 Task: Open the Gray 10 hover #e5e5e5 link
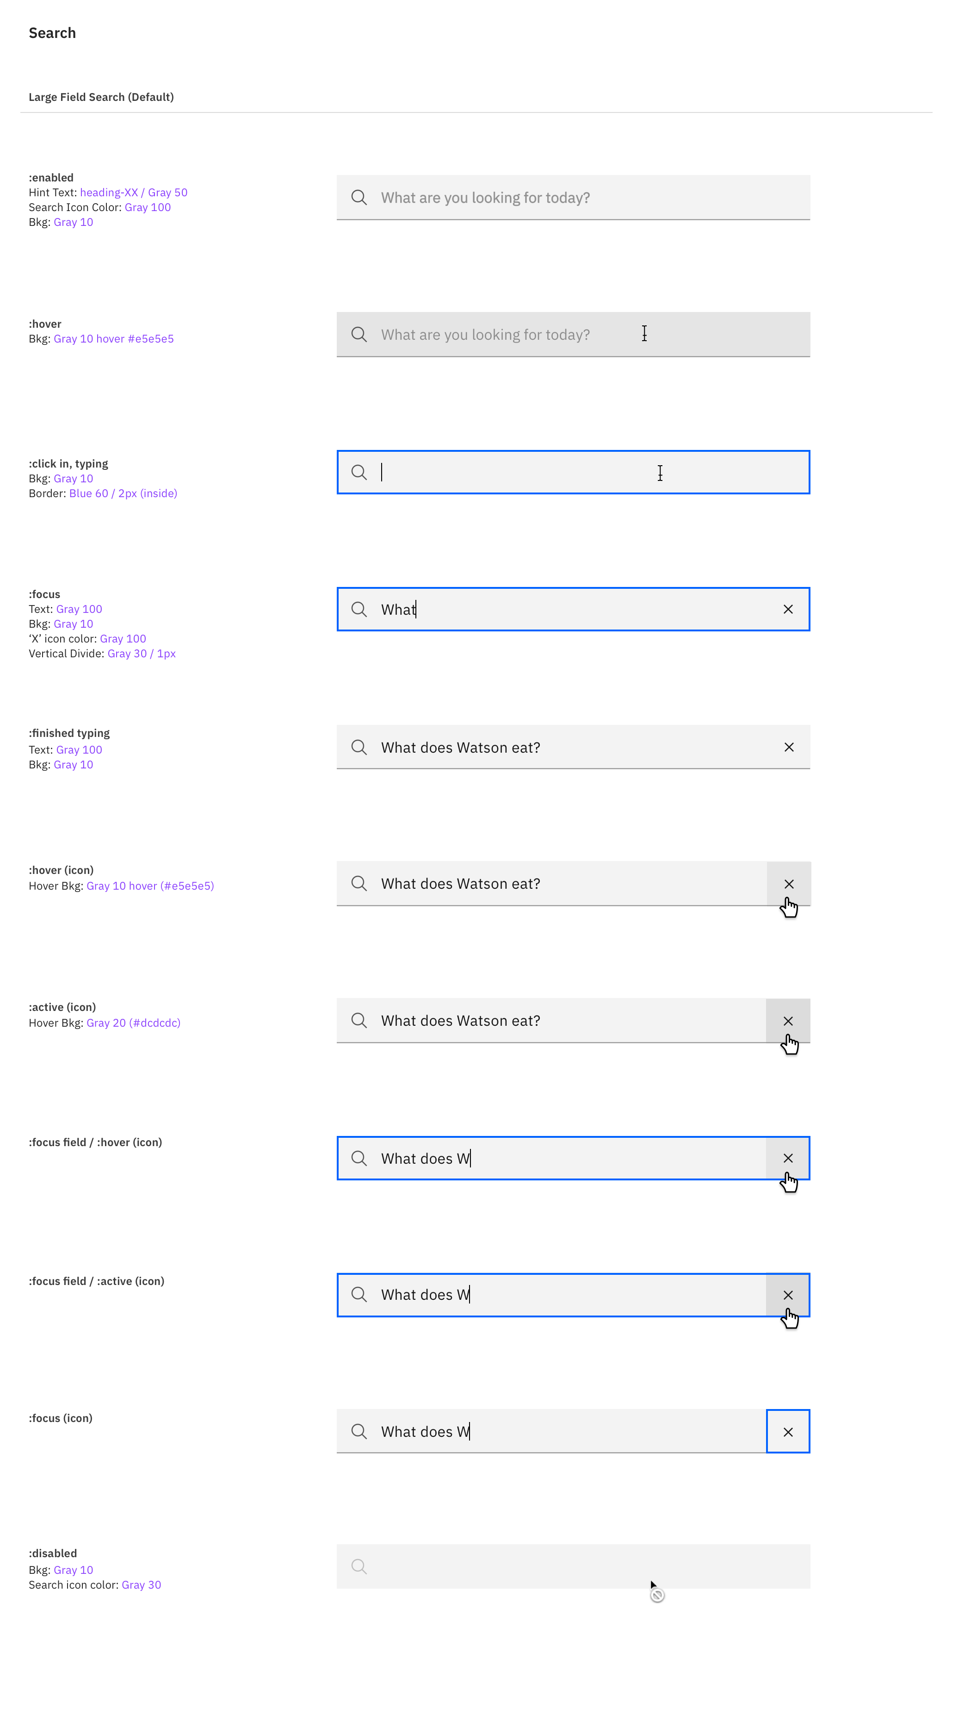(113, 338)
